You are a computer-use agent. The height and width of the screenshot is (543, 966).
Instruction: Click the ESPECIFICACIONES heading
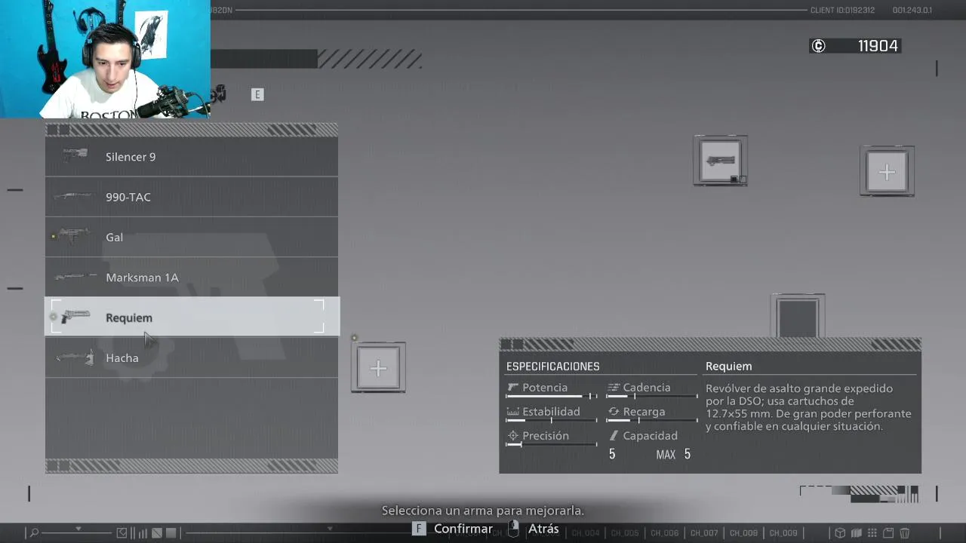(552, 367)
